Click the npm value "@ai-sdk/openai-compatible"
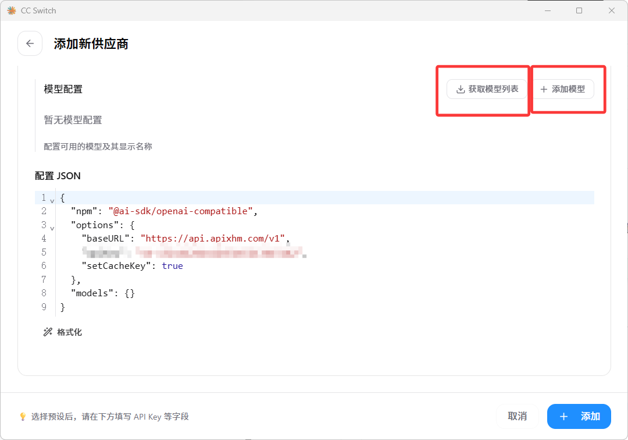 180,211
